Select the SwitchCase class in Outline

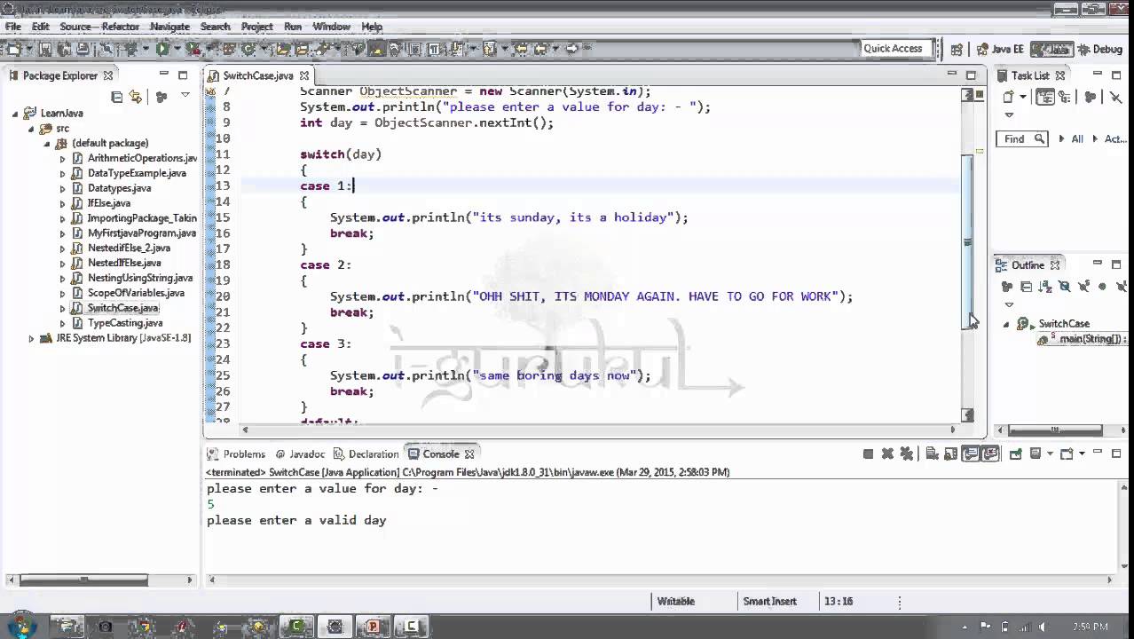(x=1064, y=324)
